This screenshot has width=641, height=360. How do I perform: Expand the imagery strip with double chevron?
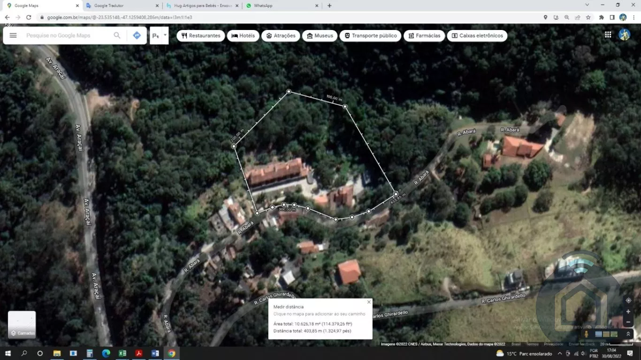tap(628, 334)
